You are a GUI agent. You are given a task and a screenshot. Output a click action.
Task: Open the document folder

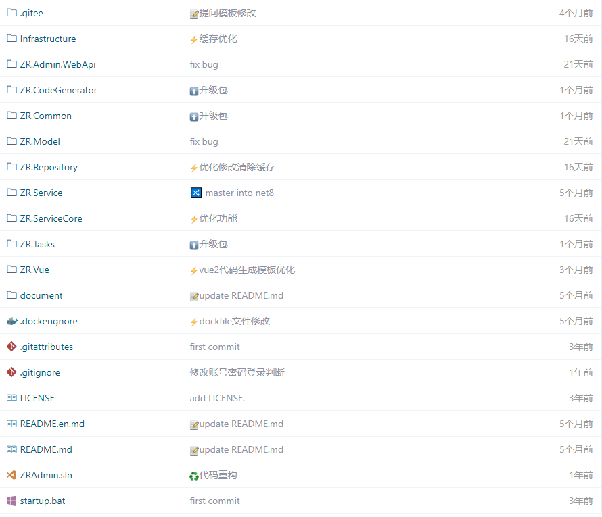pyautogui.click(x=41, y=296)
